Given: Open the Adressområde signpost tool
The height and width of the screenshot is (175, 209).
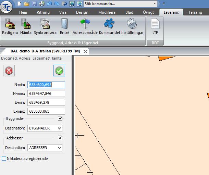Looking at the screenshot, I should (x=85, y=26).
